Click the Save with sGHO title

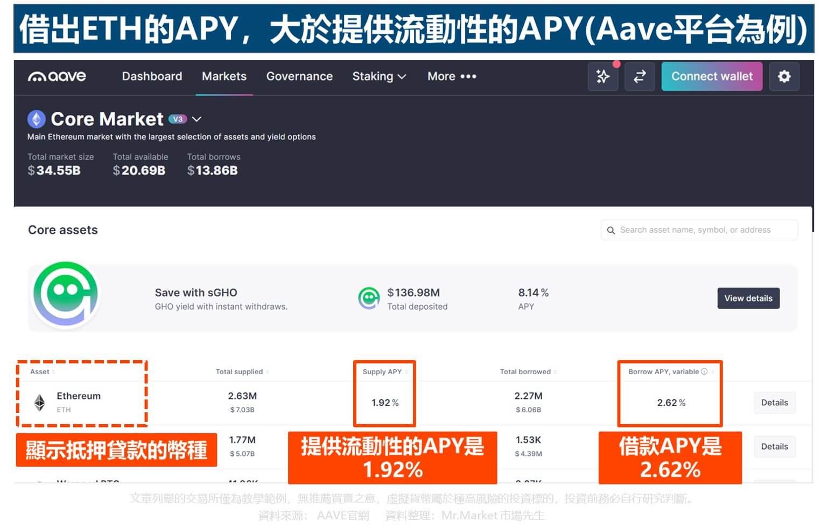tap(196, 293)
